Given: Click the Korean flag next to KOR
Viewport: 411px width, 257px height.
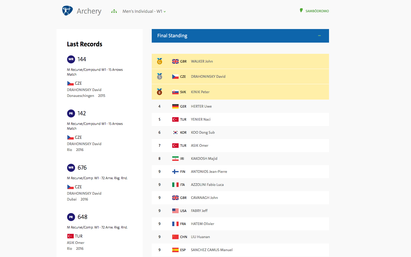Looking at the screenshot, I should pyautogui.click(x=175, y=132).
